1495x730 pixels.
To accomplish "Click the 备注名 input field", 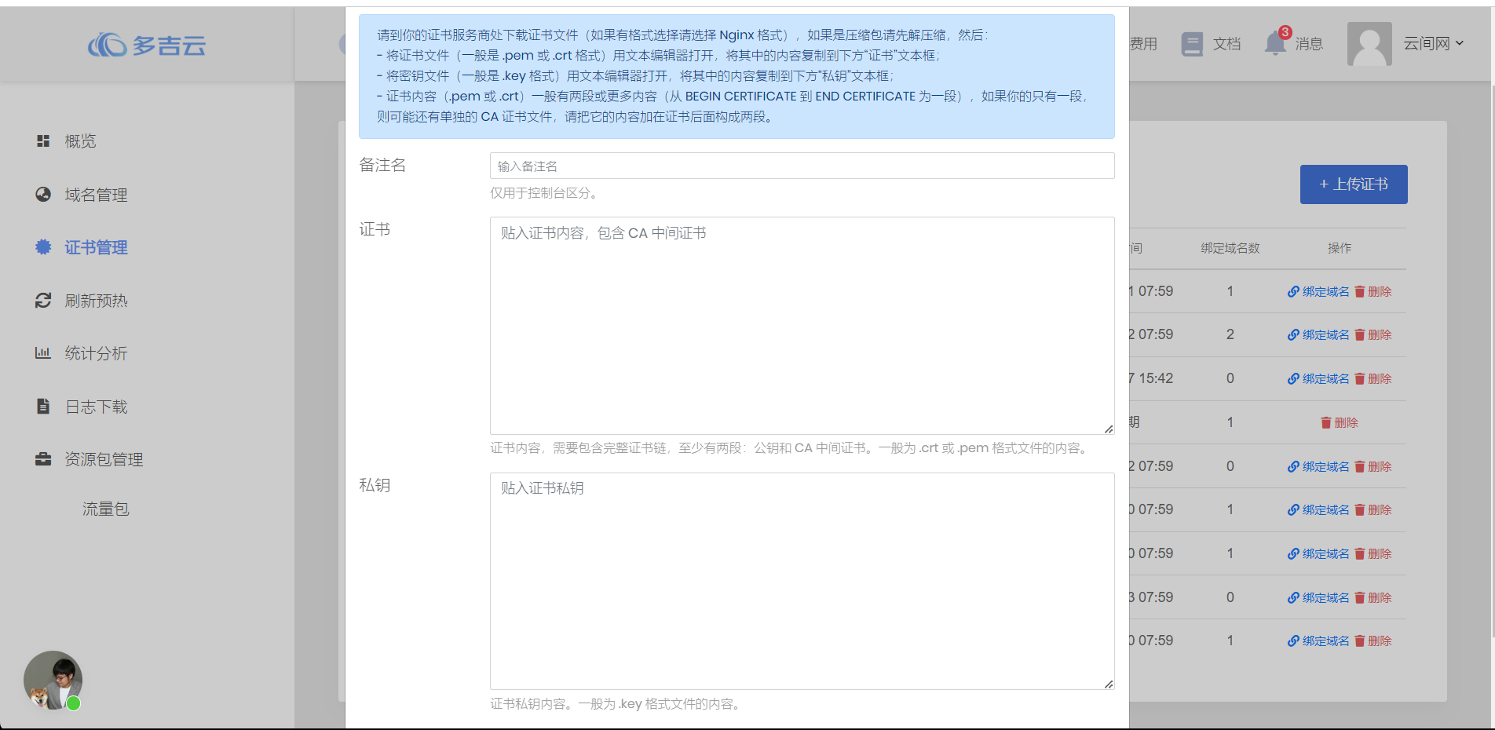I will 801,166.
